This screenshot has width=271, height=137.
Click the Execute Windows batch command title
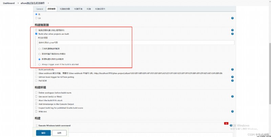click(x=55, y=125)
